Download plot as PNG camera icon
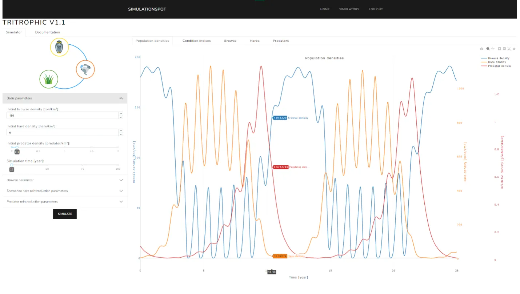The image size is (520, 294). coord(481,49)
